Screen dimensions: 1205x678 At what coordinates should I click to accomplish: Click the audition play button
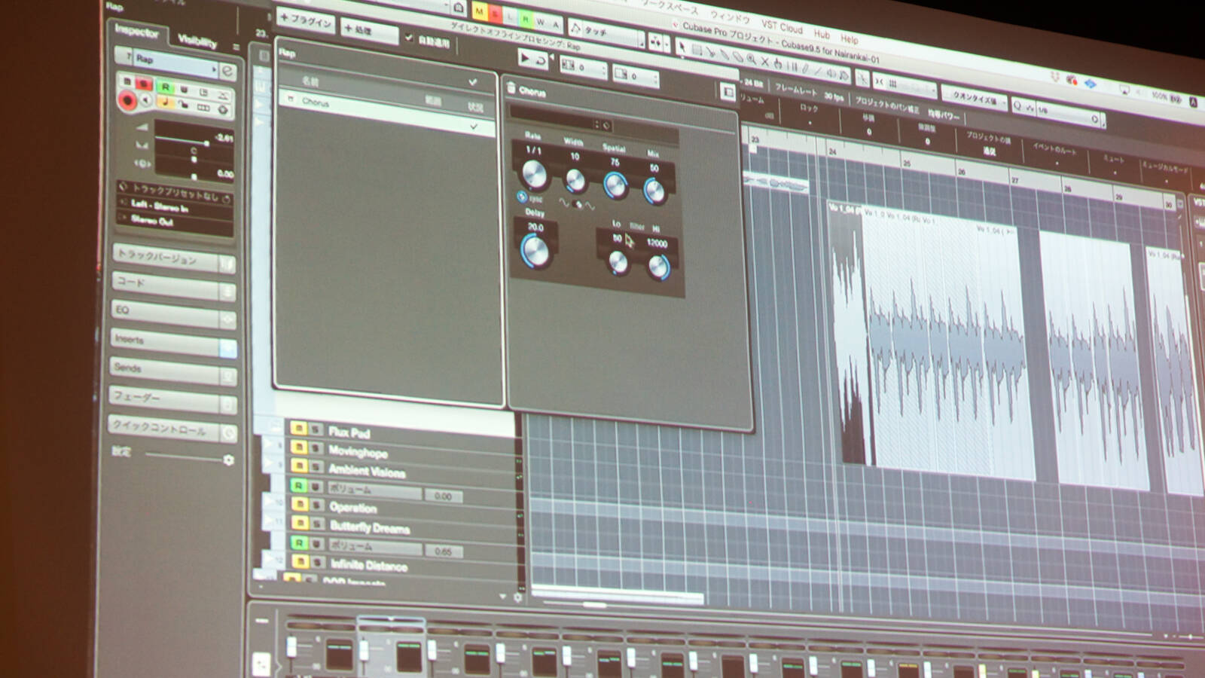pyautogui.click(x=525, y=57)
